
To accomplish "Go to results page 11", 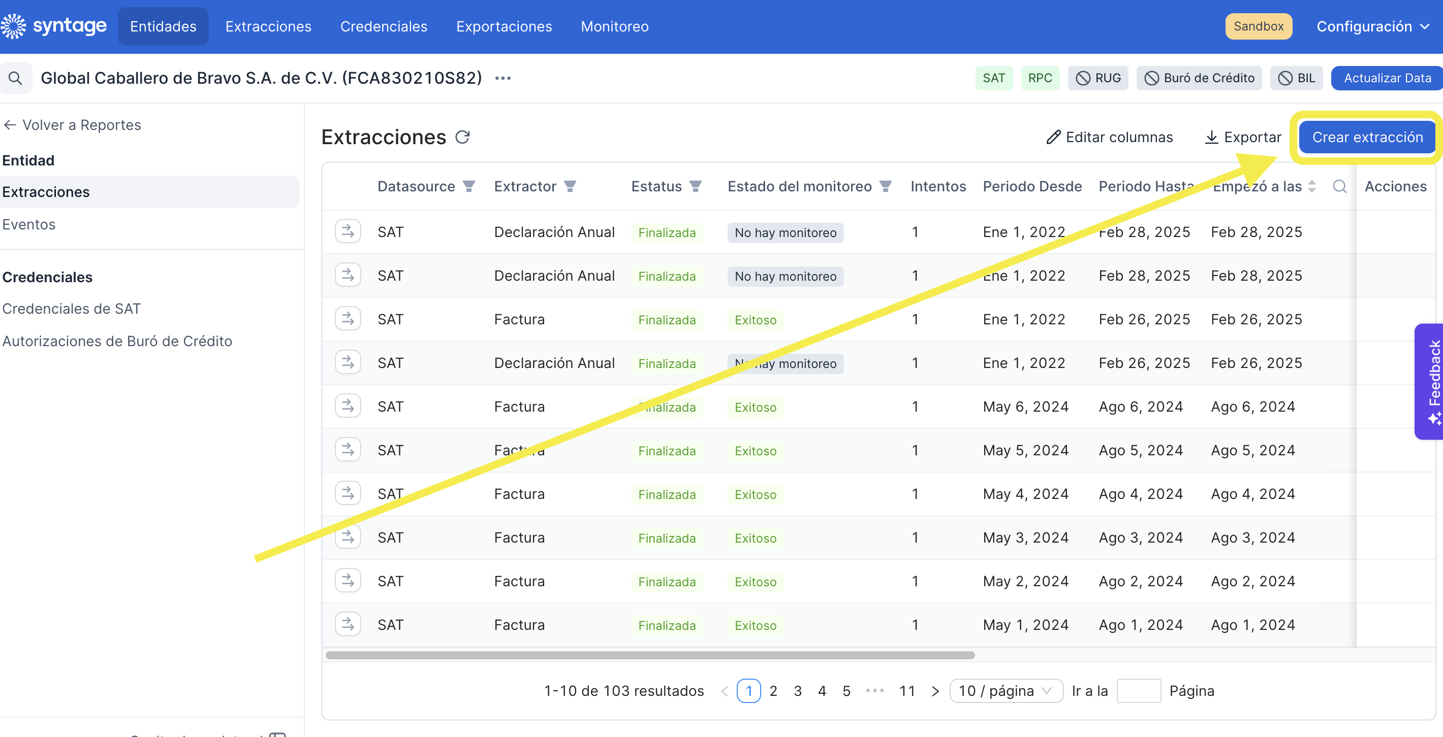I will tap(907, 691).
